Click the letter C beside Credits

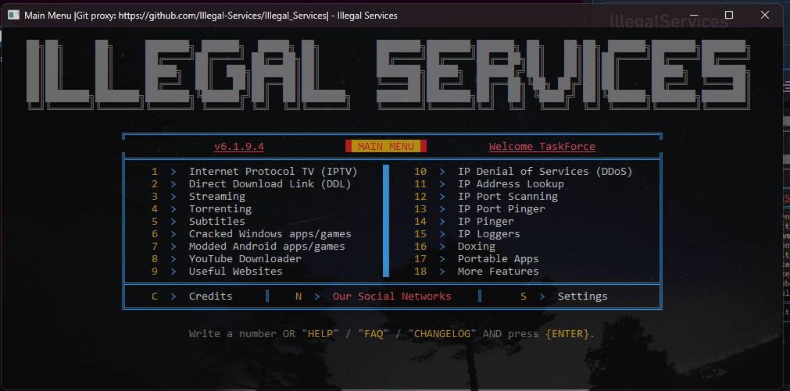pyautogui.click(x=155, y=297)
